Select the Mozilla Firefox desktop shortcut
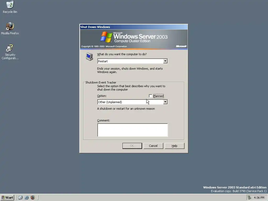Screen dimensions: 268x201 point(10,29)
